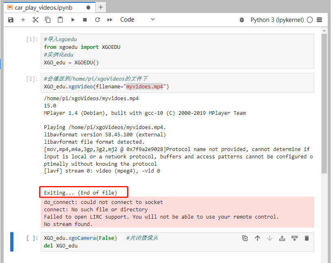Viewport: 331px width, 263px height.
Task: Delete the active cell with trash icon
Action: tap(307, 238)
